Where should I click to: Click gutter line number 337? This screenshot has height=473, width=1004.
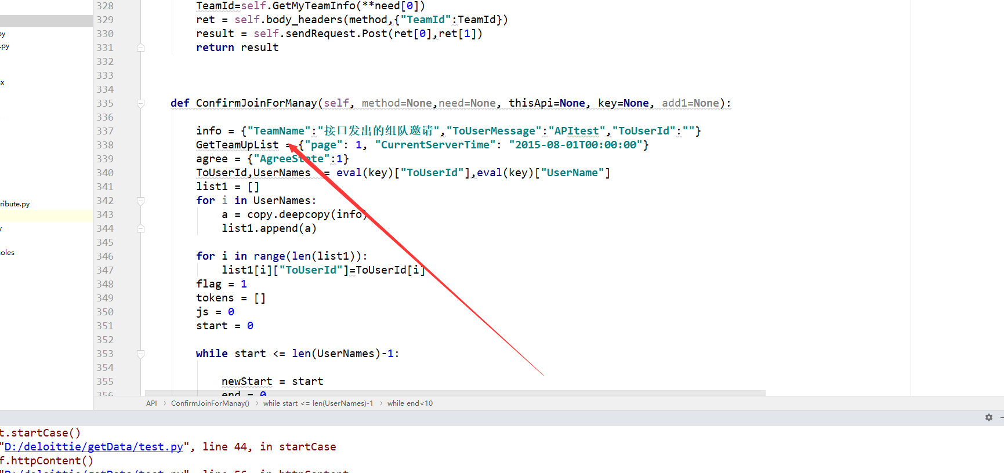coord(105,131)
